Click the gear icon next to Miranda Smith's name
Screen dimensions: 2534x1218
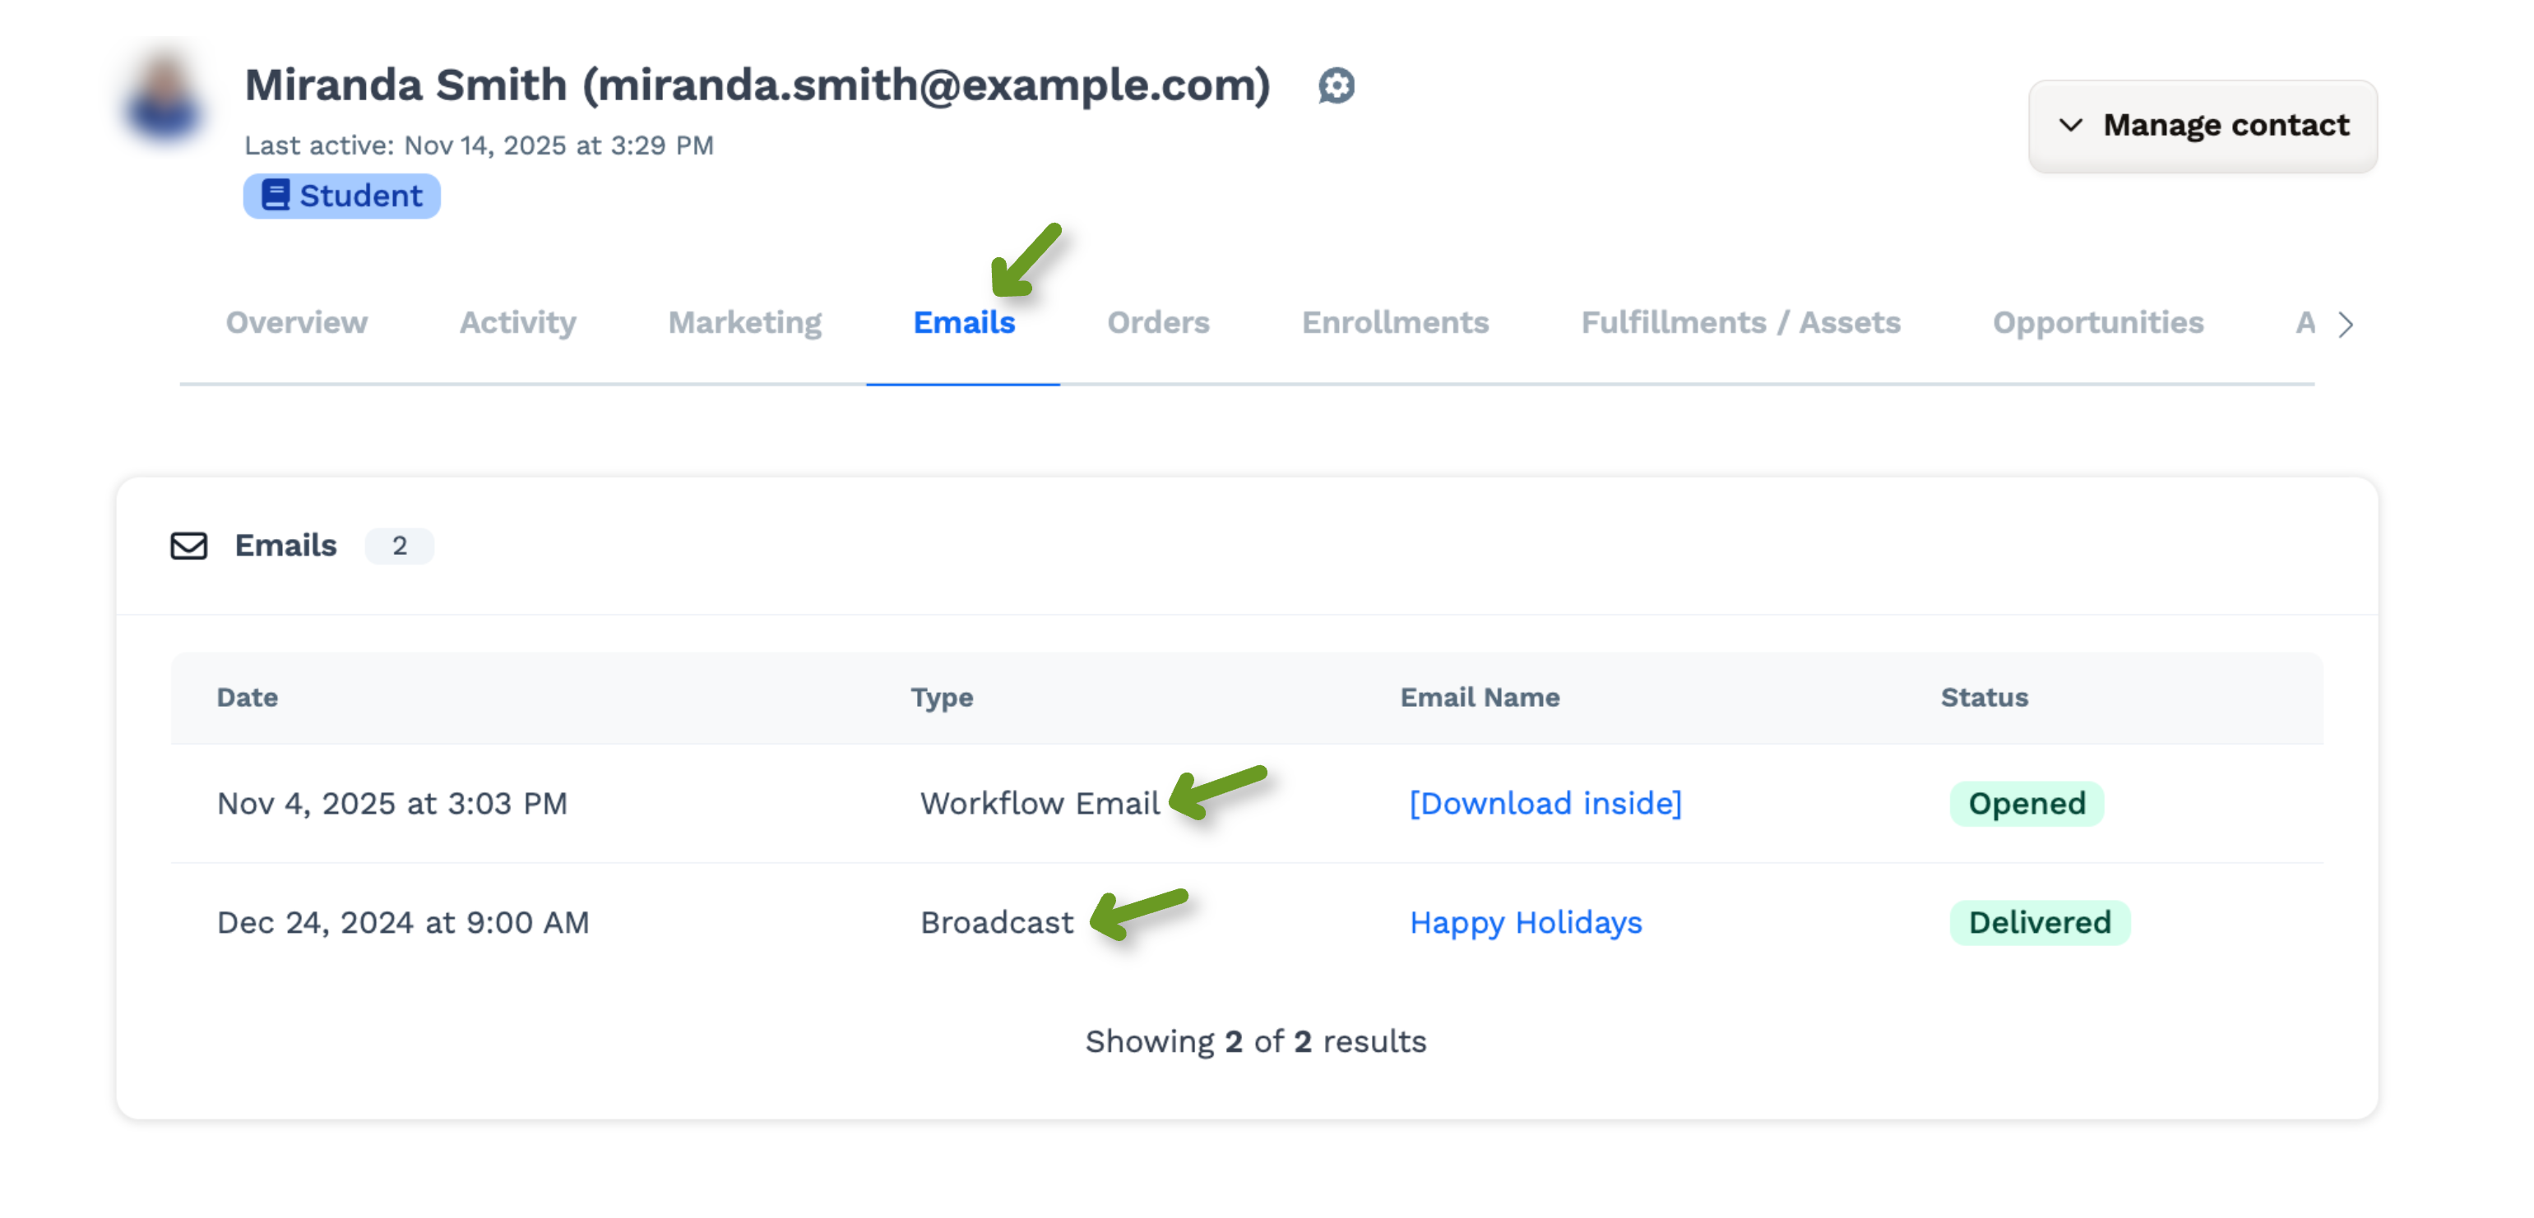coord(1336,85)
